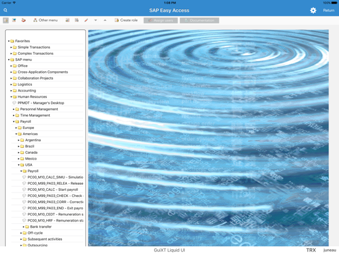This screenshot has width=339, height=254.
Task: Click the juneau system name in status bar
Action: (x=330, y=250)
